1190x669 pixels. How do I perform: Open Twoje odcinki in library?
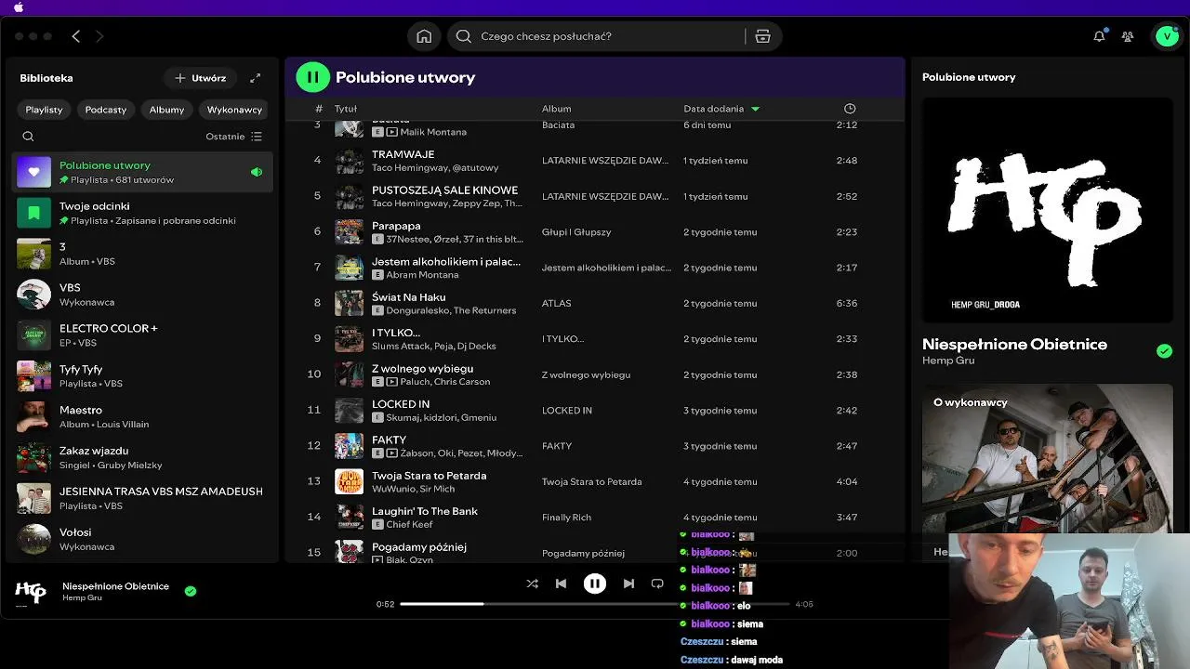(142, 213)
